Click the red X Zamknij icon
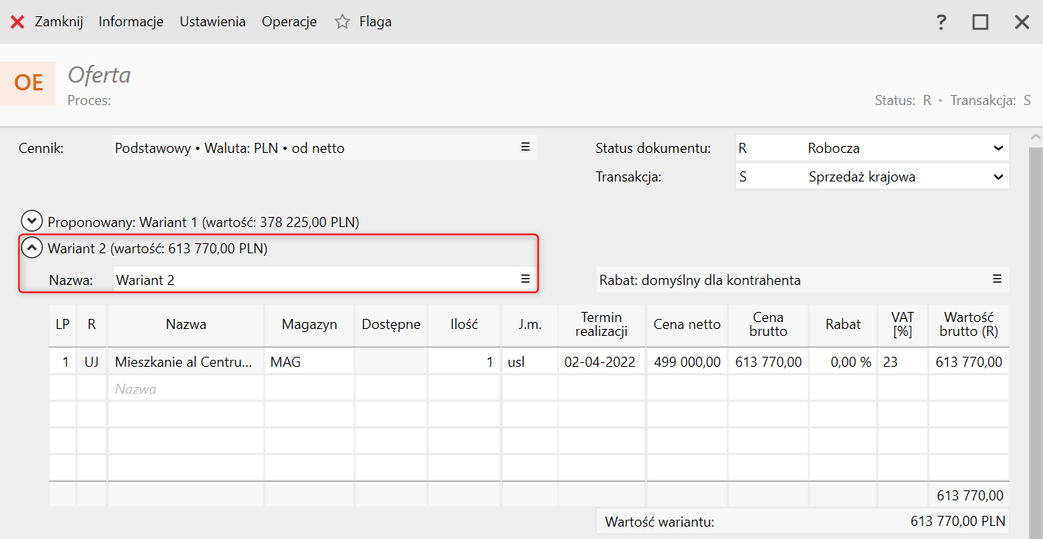Image resolution: width=1043 pixels, height=539 pixels. (x=16, y=22)
